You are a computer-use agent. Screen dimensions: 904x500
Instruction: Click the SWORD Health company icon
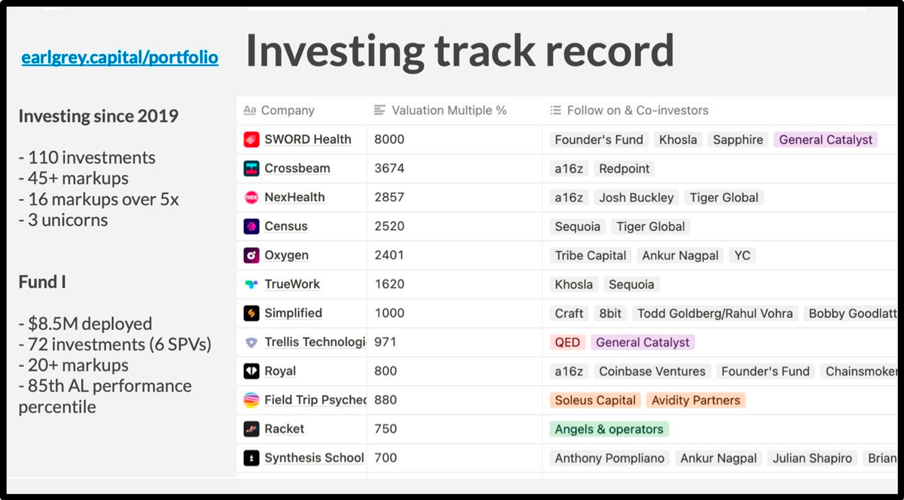pos(250,138)
